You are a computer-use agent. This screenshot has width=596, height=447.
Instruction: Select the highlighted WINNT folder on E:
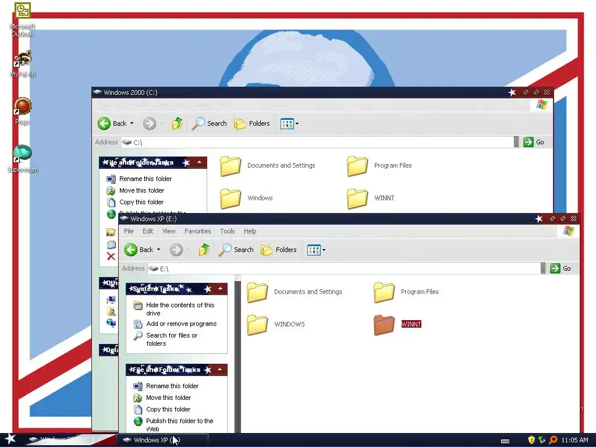(398, 324)
